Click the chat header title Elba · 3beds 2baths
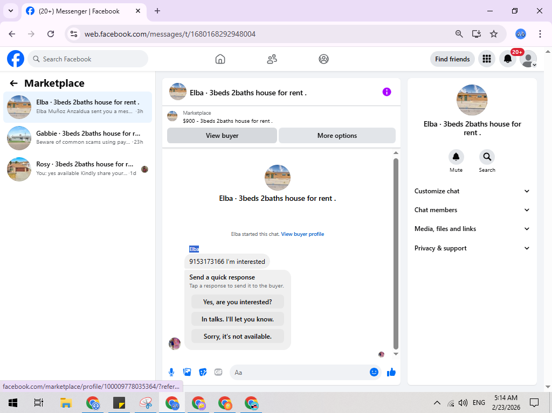 [248, 93]
